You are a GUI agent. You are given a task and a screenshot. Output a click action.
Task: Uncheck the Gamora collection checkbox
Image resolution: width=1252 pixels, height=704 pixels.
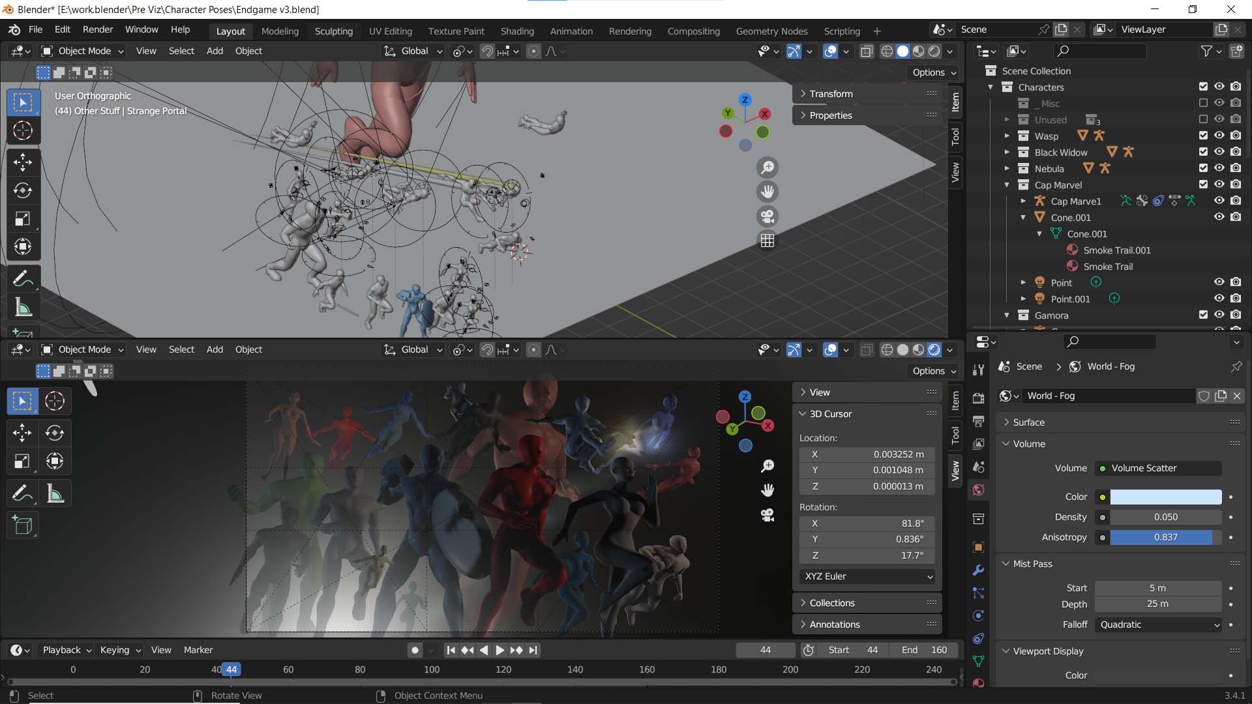(1203, 315)
